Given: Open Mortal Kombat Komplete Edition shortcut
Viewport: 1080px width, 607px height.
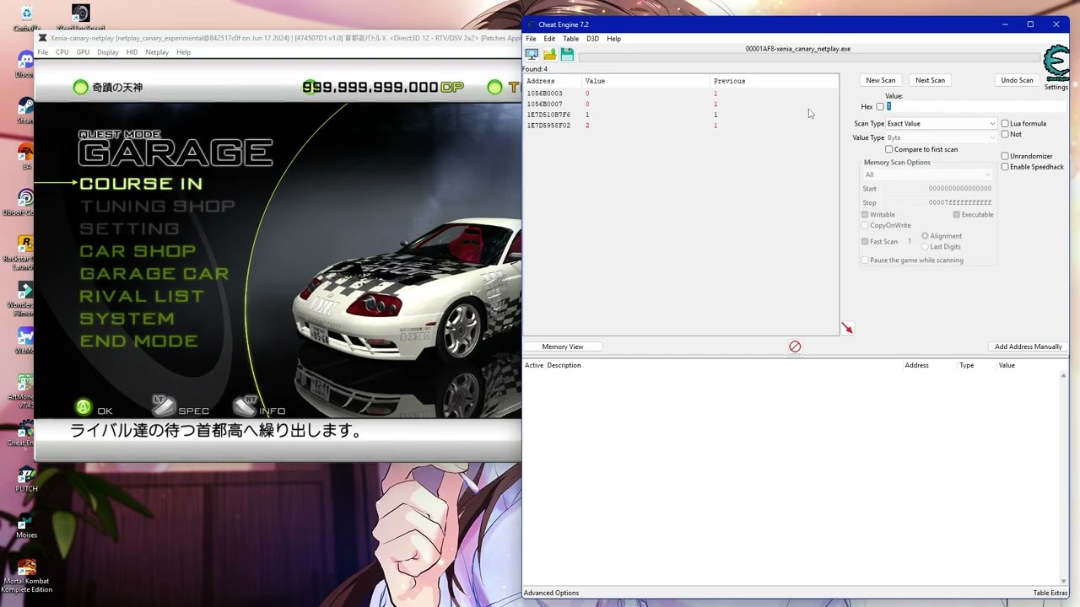Looking at the screenshot, I should coord(26,577).
